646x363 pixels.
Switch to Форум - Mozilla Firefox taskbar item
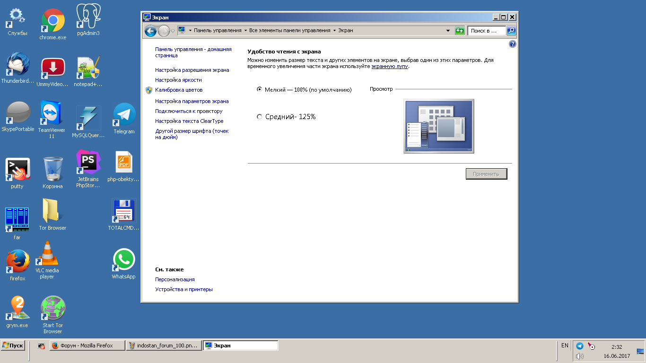[x=87, y=346]
